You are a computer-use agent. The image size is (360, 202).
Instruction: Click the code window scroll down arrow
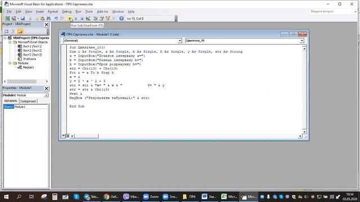(304, 132)
